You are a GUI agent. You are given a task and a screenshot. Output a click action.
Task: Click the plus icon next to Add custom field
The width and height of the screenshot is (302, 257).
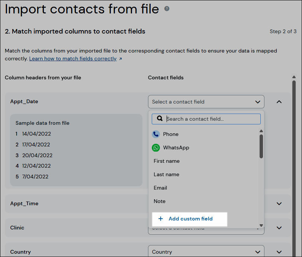pyautogui.click(x=160, y=219)
